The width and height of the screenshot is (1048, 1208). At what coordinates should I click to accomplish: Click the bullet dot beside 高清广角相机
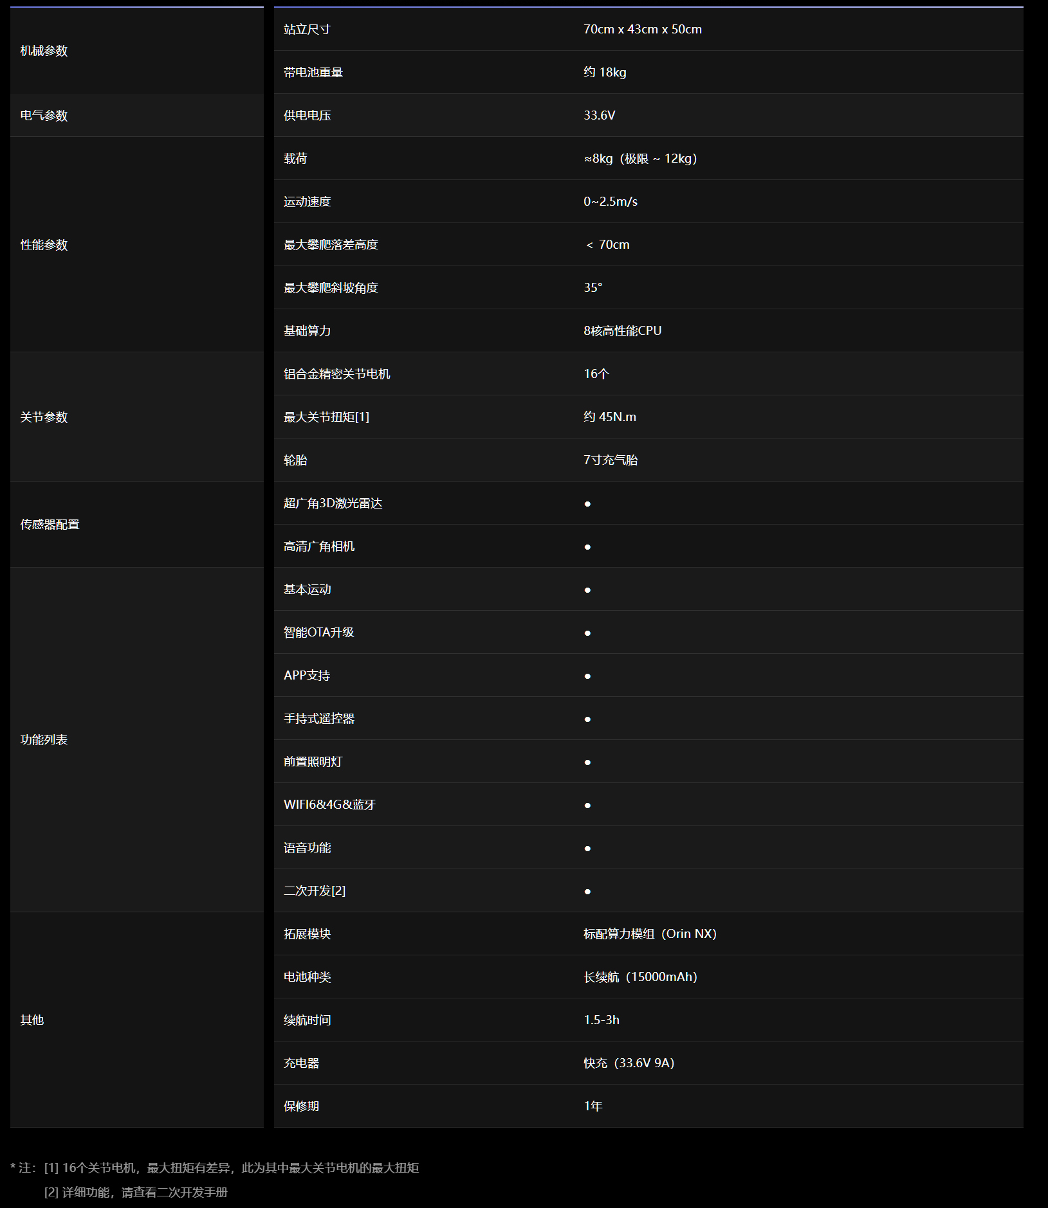click(587, 547)
